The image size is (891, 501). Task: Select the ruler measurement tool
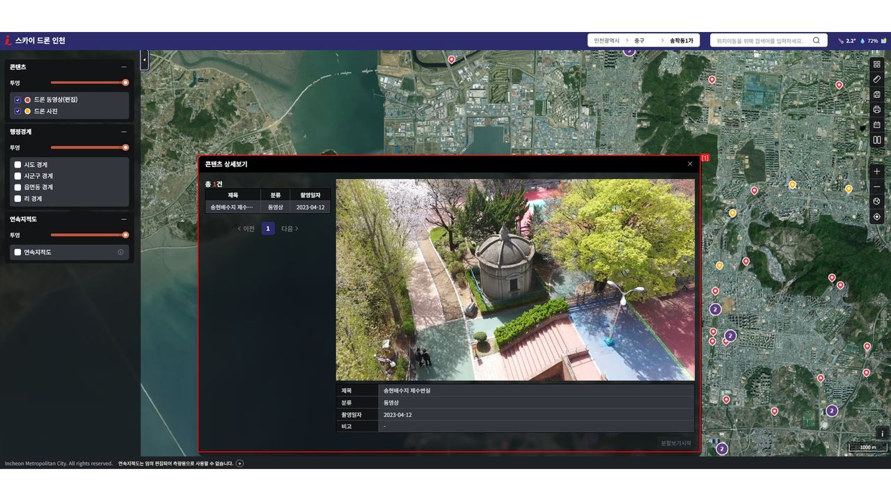tap(876, 79)
